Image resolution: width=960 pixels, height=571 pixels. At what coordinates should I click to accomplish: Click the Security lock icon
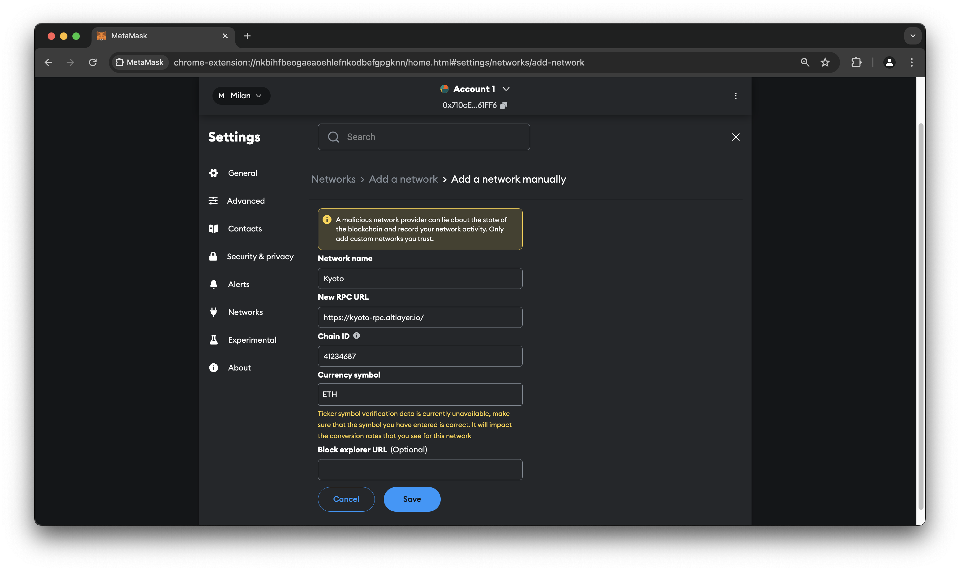click(x=213, y=257)
